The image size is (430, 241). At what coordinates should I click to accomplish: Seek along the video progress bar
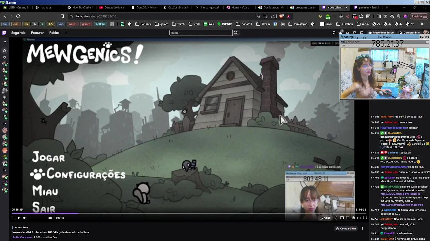coord(189,213)
